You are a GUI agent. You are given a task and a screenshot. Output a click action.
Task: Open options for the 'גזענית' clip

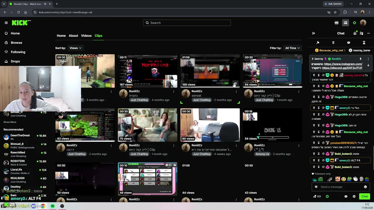point(174,91)
